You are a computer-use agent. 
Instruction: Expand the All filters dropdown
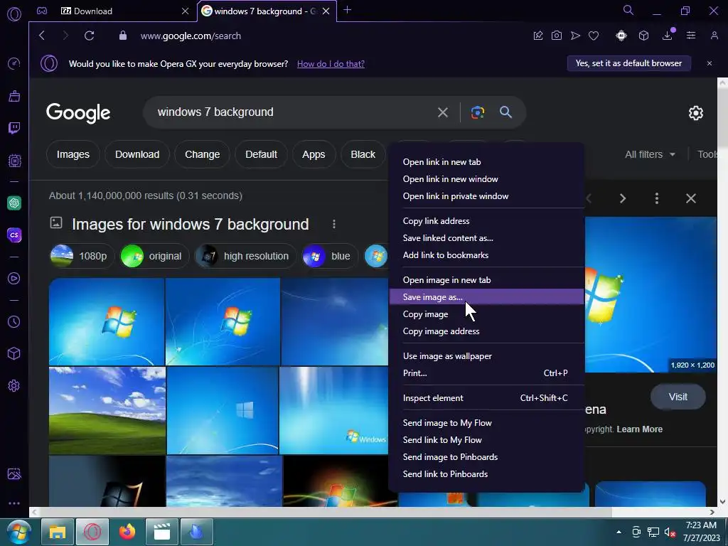650,154
